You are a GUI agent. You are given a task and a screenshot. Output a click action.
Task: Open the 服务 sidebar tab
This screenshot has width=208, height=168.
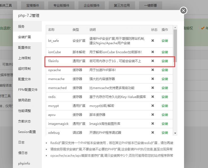point(21,27)
